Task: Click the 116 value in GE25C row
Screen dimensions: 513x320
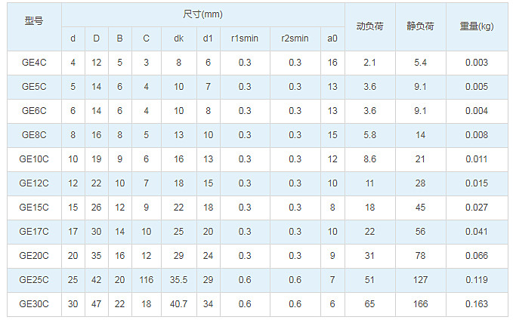Action: (x=147, y=280)
